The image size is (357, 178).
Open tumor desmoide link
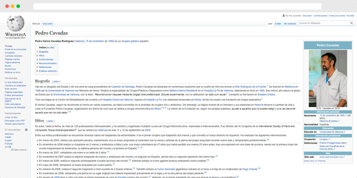pyautogui.click(x=167, y=170)
